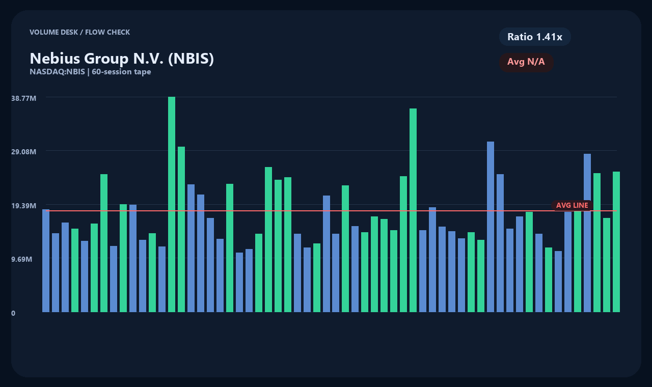Click the VOLUME DESK / FLOW CHECK header
The image size is (652, 387).
[79, 32]
